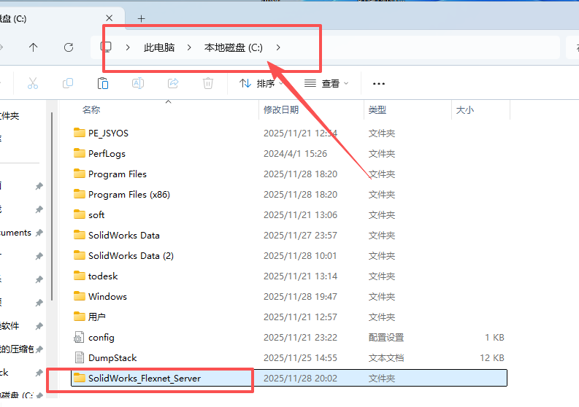Viewport: 579px width, 407px height.
Task: Click 文本文档 type of DumpStack
Action: [386, 358]
